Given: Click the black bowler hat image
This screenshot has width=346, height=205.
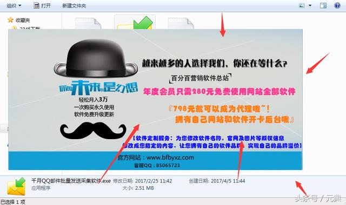Looking at the screenshot, I should click(x=96, y=58).
